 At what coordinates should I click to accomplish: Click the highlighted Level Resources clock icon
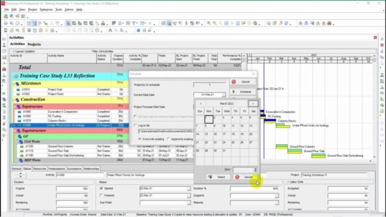[x=169, y=23]
